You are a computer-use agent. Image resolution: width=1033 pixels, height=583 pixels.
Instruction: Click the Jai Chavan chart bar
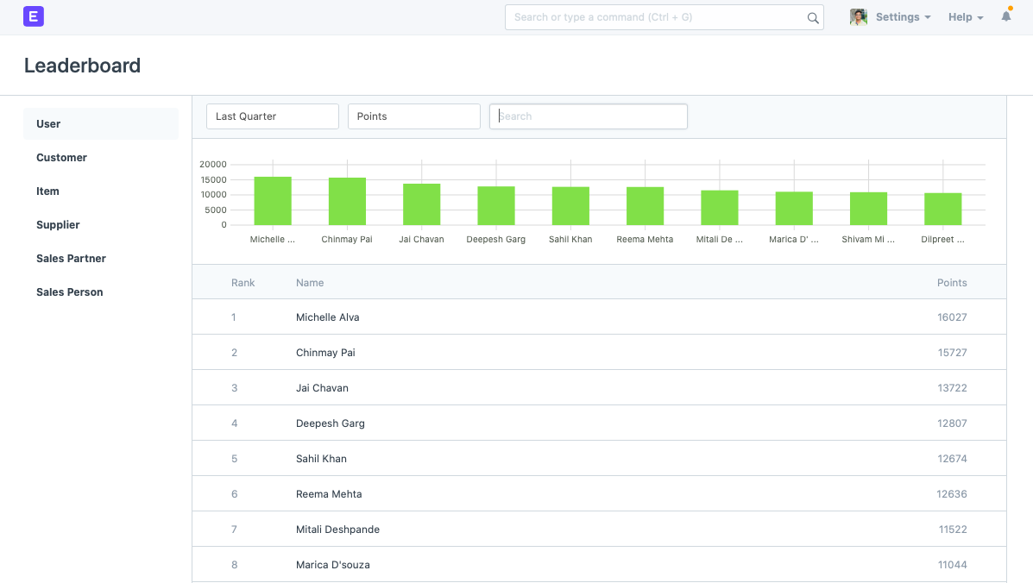click(x=422, y=204)
